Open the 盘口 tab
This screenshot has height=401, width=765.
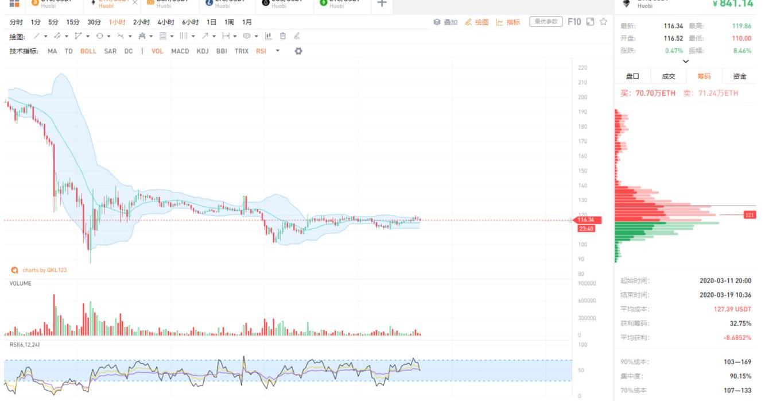pyautogui.click(x=632, y=76)
